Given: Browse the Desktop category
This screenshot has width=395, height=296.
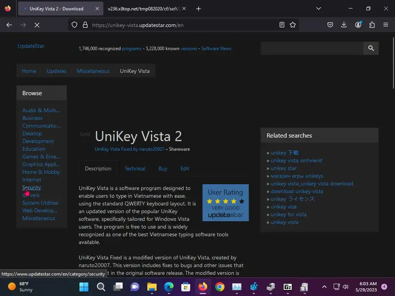Looking at the screenshot, I should (x=32, y=133).
